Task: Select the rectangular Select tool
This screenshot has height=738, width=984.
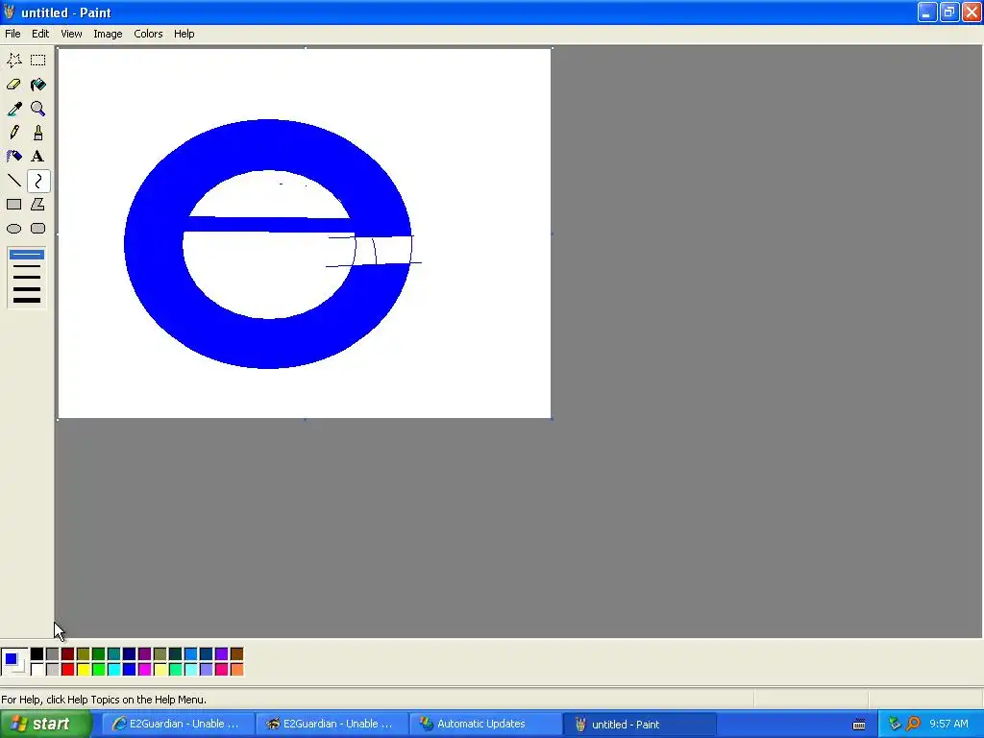Action: 38,61
